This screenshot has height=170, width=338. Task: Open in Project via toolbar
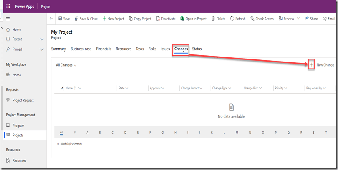click(182, 19)
